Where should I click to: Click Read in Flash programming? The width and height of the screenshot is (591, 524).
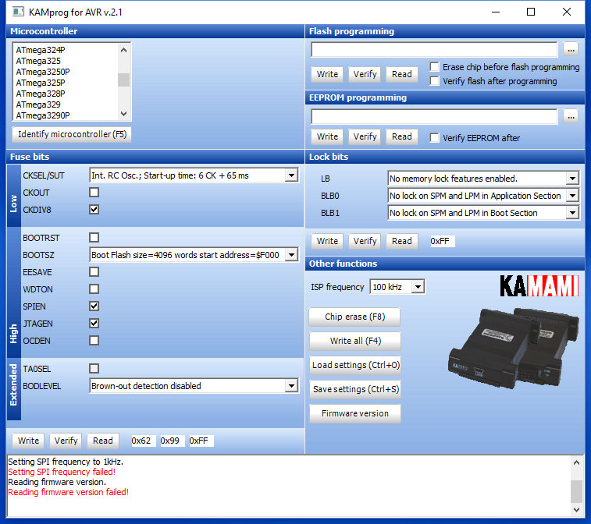[x=402, y=74]
